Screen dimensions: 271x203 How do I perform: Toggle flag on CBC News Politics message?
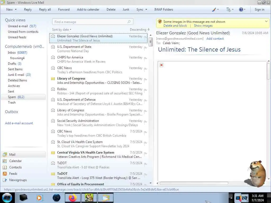coord(145,69)
